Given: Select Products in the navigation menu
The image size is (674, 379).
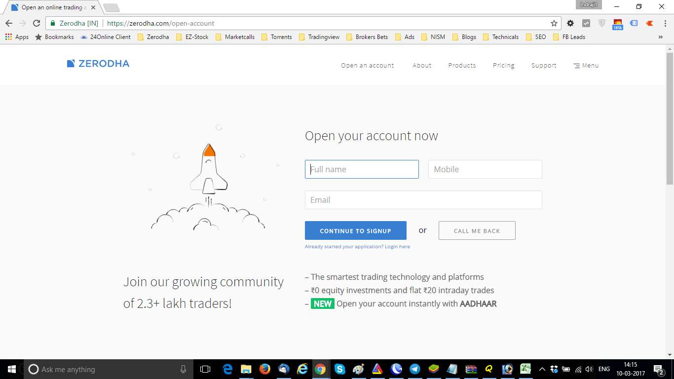Looking at the screenshot, I should click(x=462, y=65).
